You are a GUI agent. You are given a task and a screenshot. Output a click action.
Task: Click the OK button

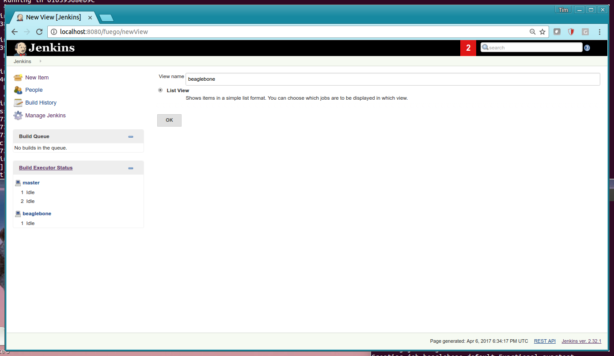click(x=169, y=120)
